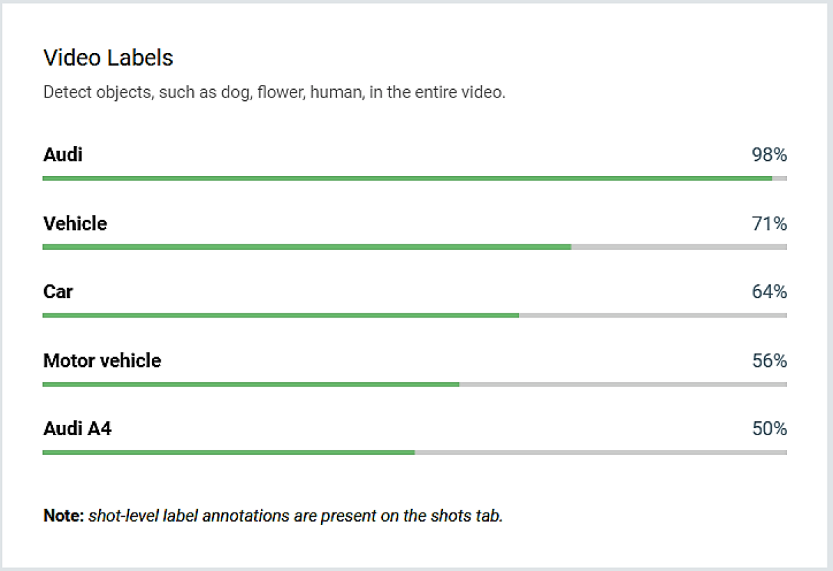The width and height of the screenshot is (833, 571).
Task: Click the Audi A4 green bar
Action: click(229, 453)
